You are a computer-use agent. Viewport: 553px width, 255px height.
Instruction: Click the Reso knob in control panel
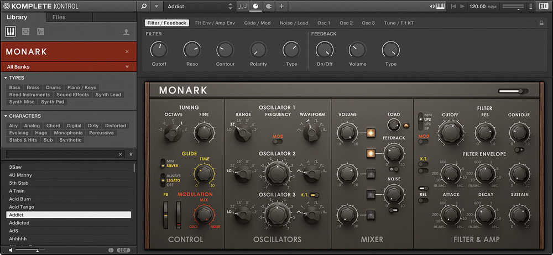[192, 50]
